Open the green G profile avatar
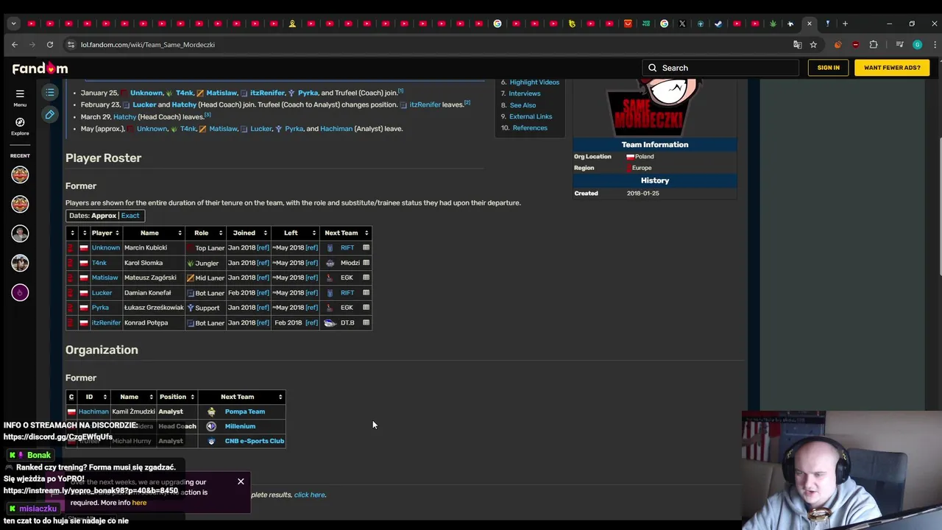The image size is (942, 530). [x=917, y=44]
